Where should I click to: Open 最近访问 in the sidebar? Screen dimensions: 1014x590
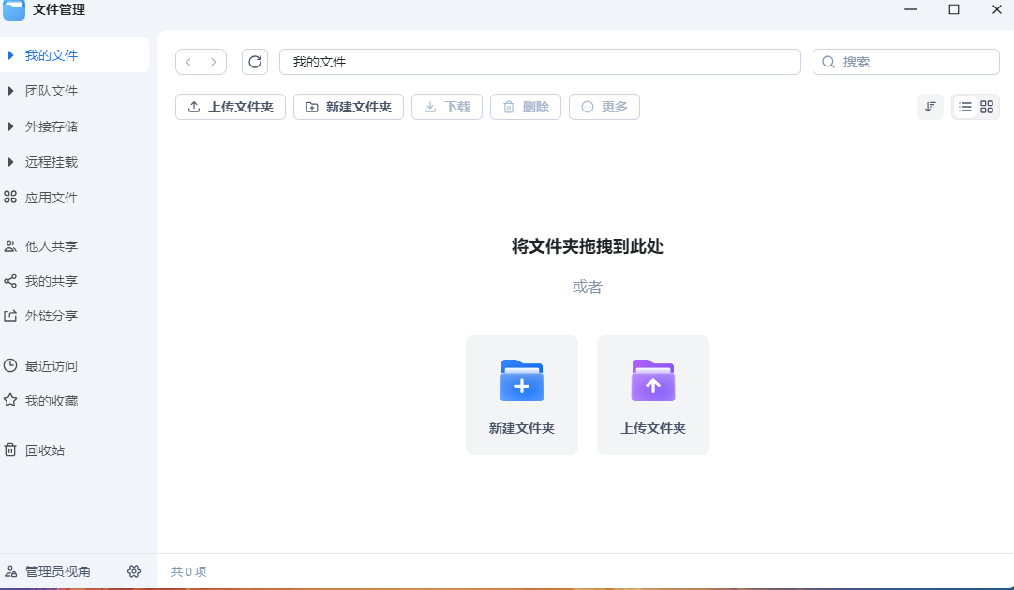pos(52,366)
